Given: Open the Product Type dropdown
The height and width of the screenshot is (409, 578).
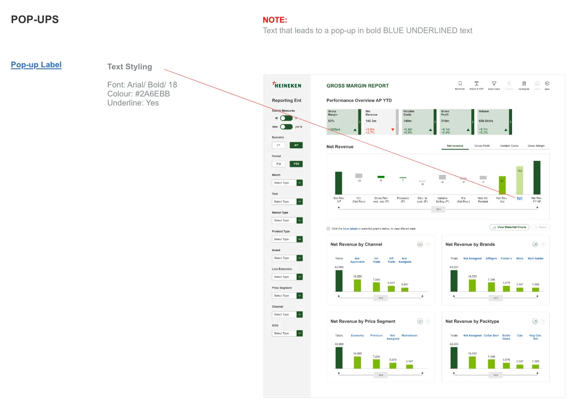Looking at the screenshot, I should (x=287, y=239).
